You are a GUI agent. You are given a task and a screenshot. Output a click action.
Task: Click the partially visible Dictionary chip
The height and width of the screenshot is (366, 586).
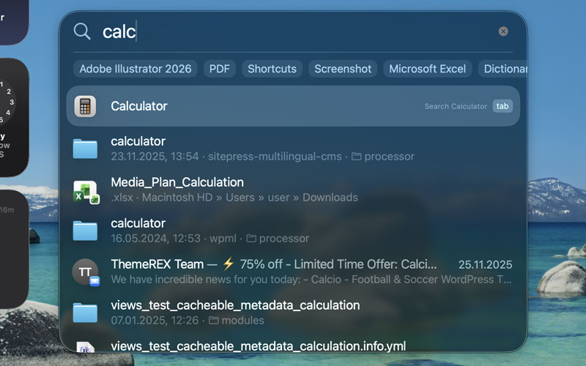[505, 69]
